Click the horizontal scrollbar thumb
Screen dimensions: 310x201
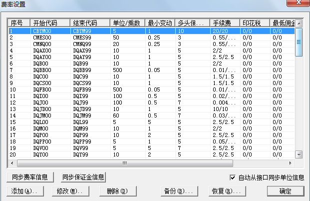click(x=125, y=163)
